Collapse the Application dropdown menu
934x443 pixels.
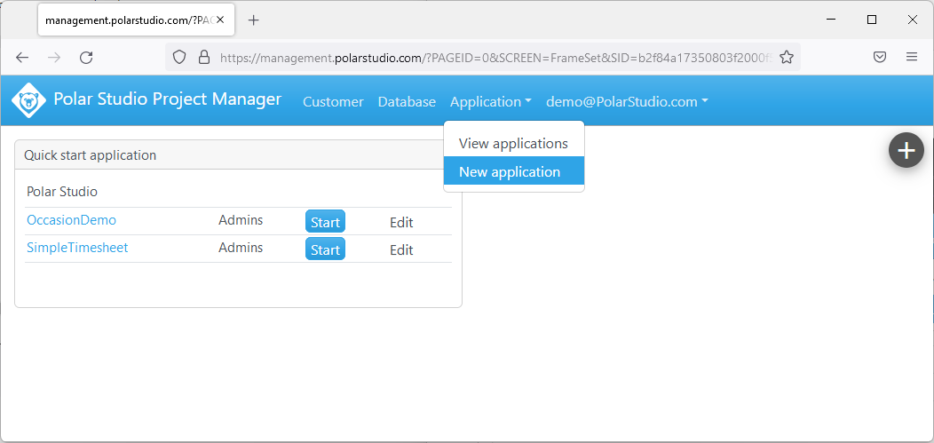point(491,102)
